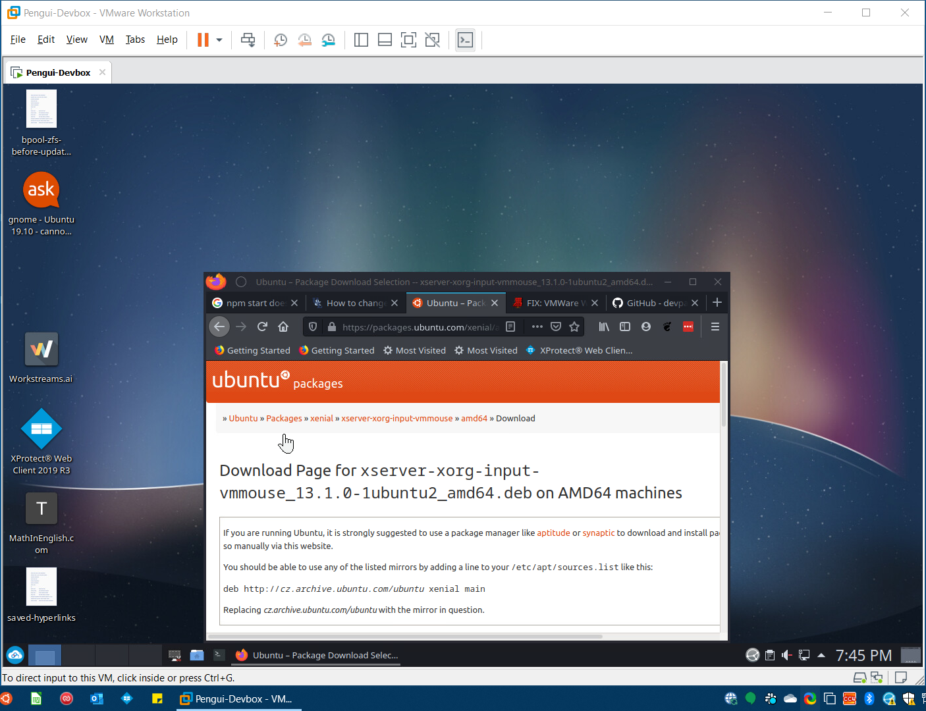Toggle the Firefox sidebar
Image resolution: width=926 pixels, height=711 pixels.
(x=625, y=327)
